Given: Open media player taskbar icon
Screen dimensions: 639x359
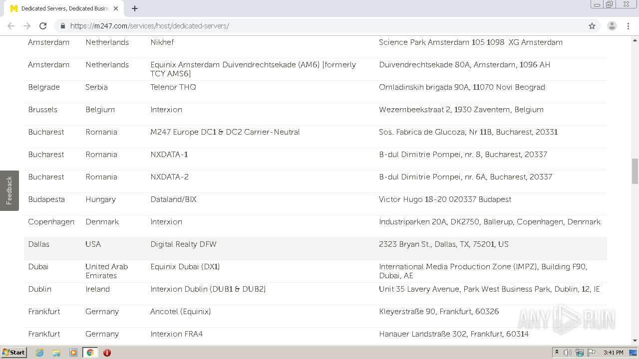Looking at the screenshot, I should click(x=73, y=353).
